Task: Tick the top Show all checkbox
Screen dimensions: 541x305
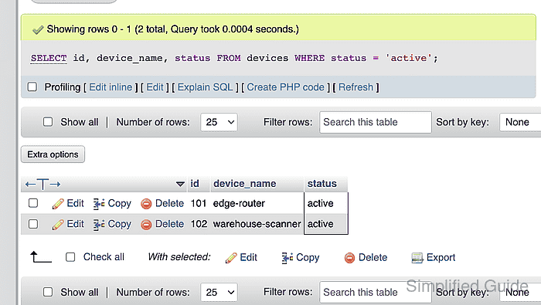Action: [48, 122]
